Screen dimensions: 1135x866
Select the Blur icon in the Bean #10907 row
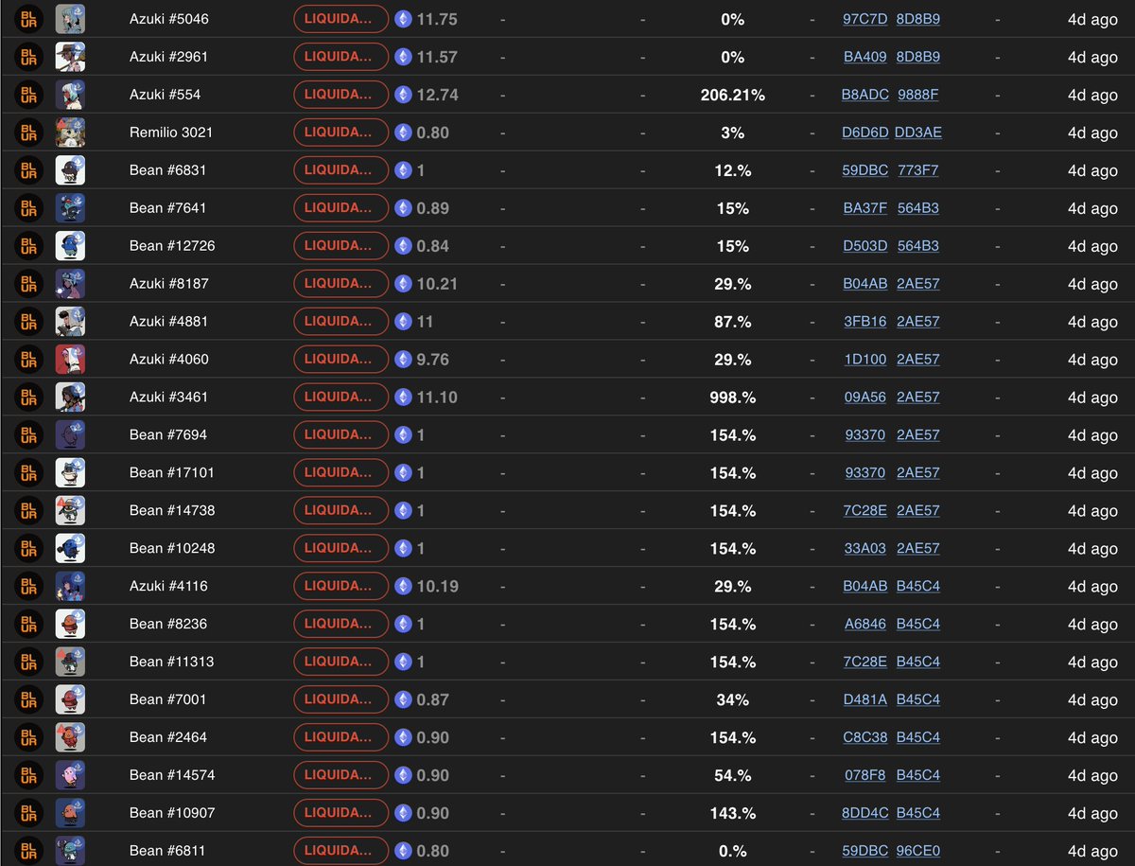[x=28, y=813]
